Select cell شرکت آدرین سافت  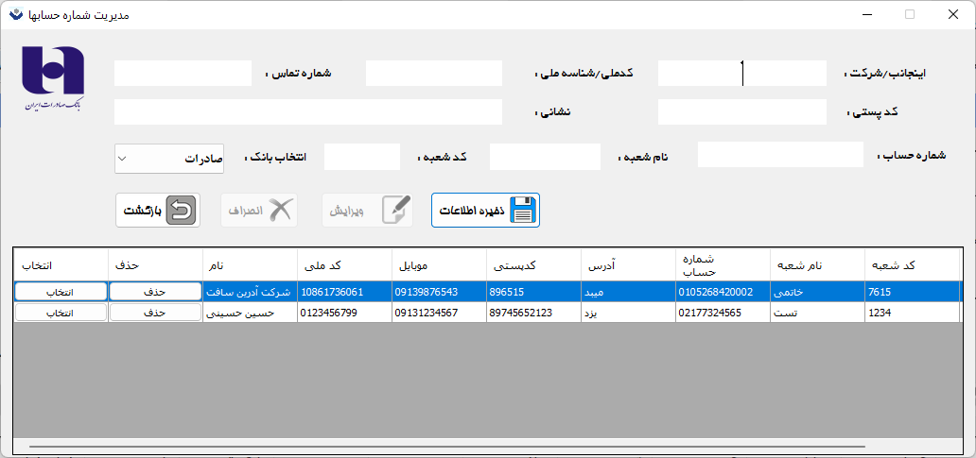pyautogui.click(x=251, y=292)
